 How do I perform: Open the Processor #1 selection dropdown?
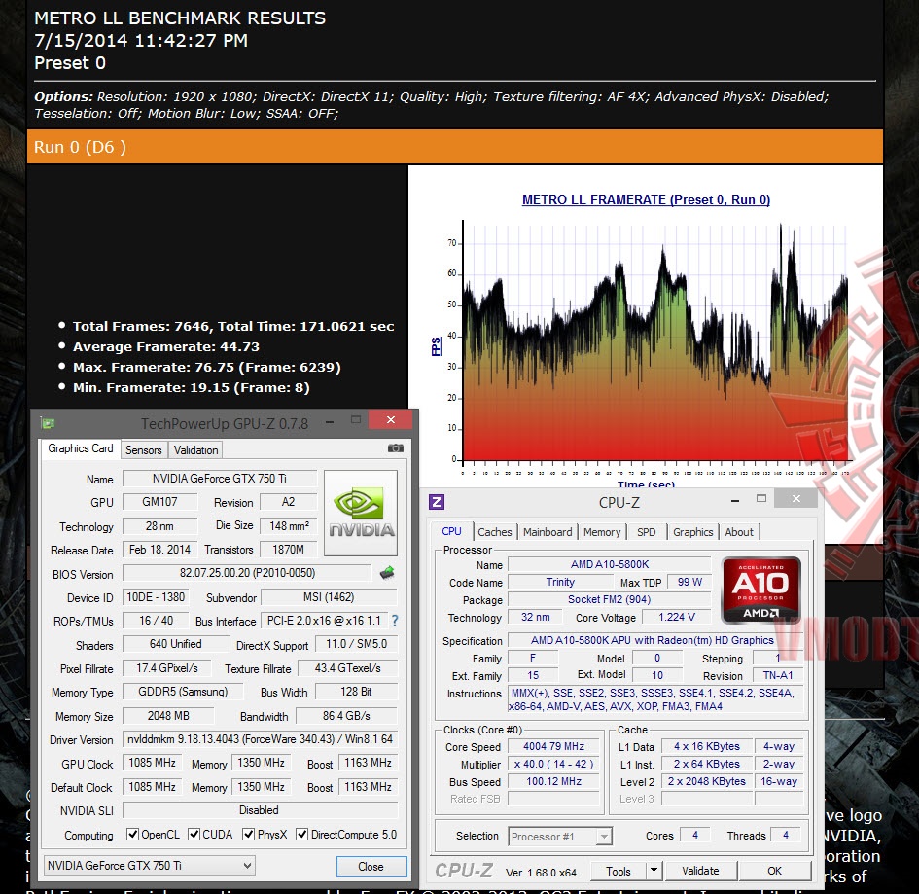560,837
